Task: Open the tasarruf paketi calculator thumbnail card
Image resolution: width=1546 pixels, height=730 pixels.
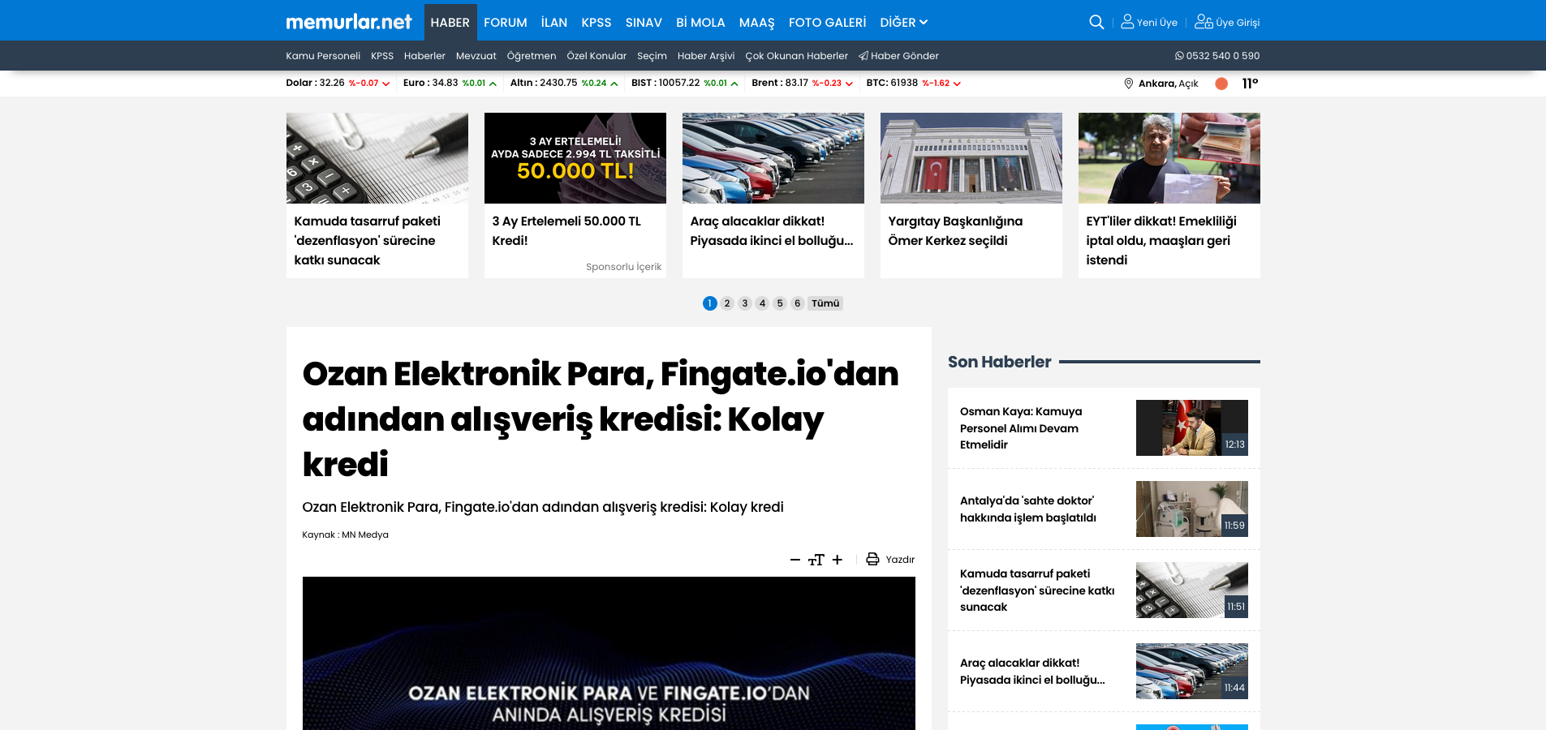Action: point(377,158)
